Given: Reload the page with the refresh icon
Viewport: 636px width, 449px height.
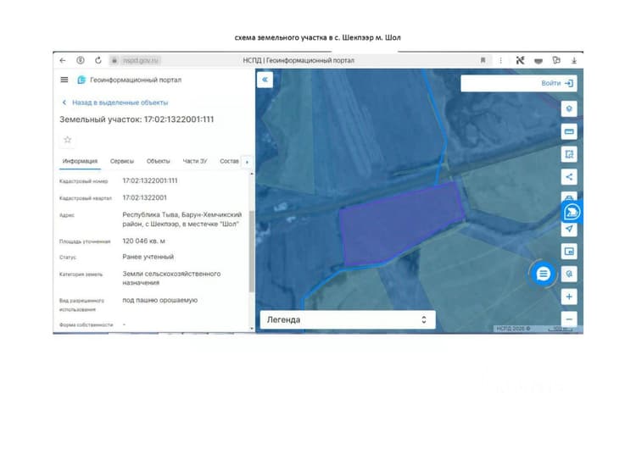Looking at the screenshot, I should coord(98,60).
